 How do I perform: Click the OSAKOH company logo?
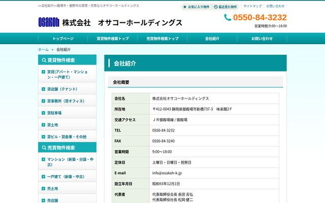pyautogui.click(x=49, y=22)
